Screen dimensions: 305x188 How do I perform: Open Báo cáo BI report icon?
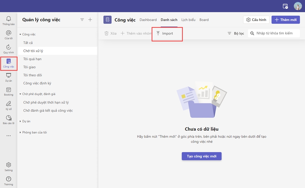[8, 119]
